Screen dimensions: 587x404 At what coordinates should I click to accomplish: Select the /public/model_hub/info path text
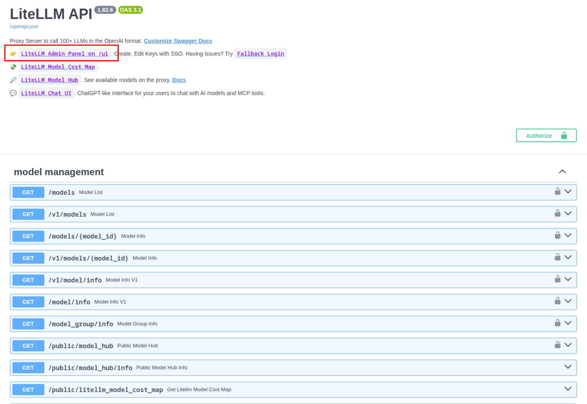tap(90, 368)
